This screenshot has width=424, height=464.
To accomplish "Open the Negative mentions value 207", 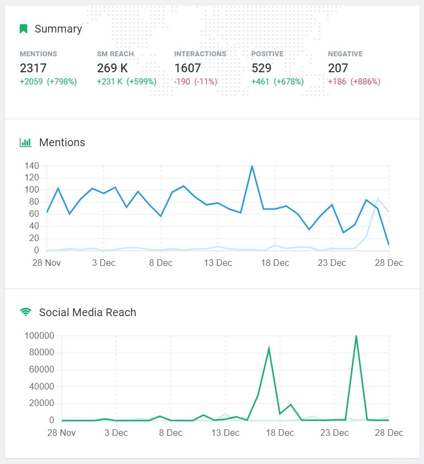I will [338, 68].
